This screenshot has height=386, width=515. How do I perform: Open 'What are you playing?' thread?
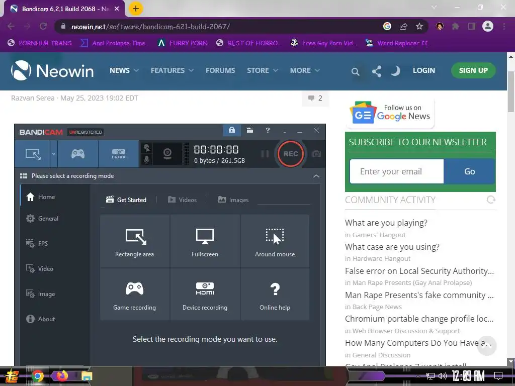click(386, 223)
